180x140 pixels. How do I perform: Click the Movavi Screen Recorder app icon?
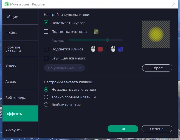[x=7, y=4]
